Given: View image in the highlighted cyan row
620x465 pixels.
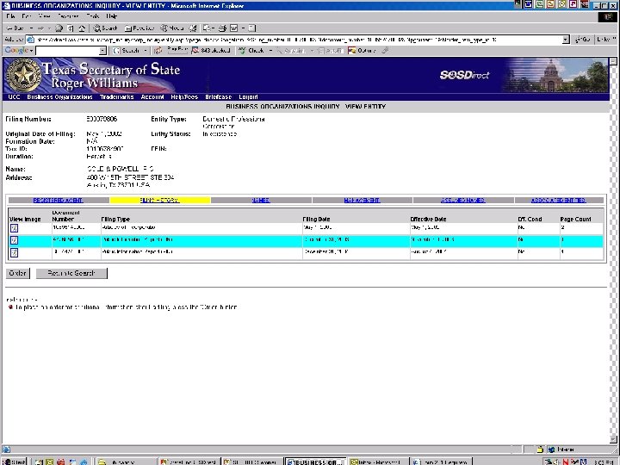Looking at the screenshot, I should click(15, 240).
